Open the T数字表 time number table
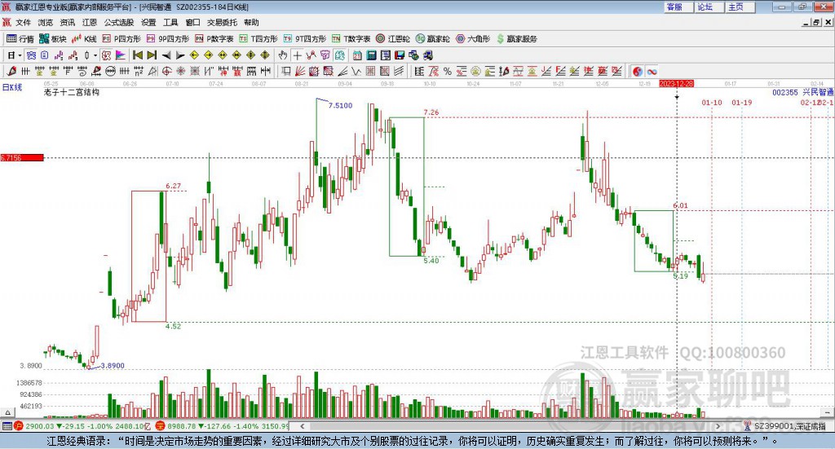The width and height of the screenshot is (835, 449). (351, 39)
